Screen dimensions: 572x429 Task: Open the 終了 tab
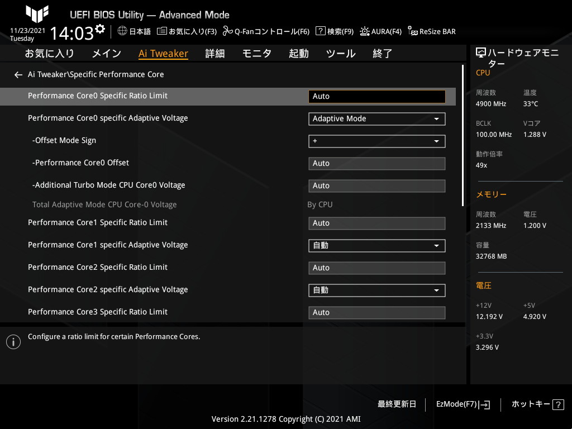[x=382, y=54]
